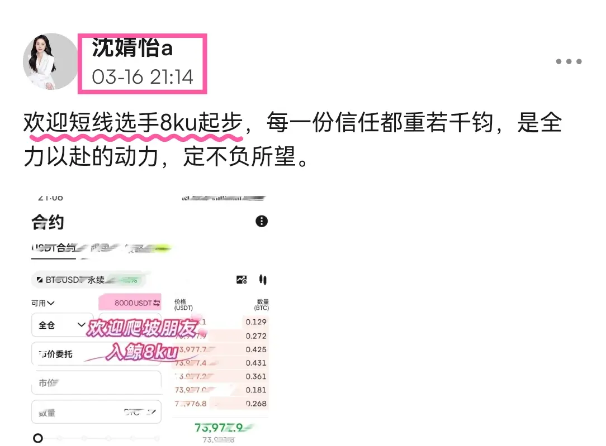Open the vertical three-dot 合约 menu

pos(262,221)
